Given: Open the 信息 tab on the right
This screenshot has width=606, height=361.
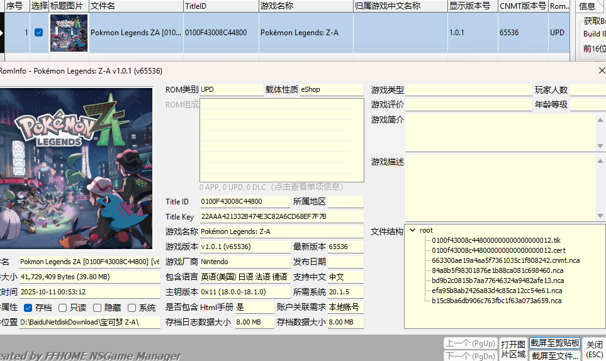Looking at the screenshot, I should pos(587,6).
